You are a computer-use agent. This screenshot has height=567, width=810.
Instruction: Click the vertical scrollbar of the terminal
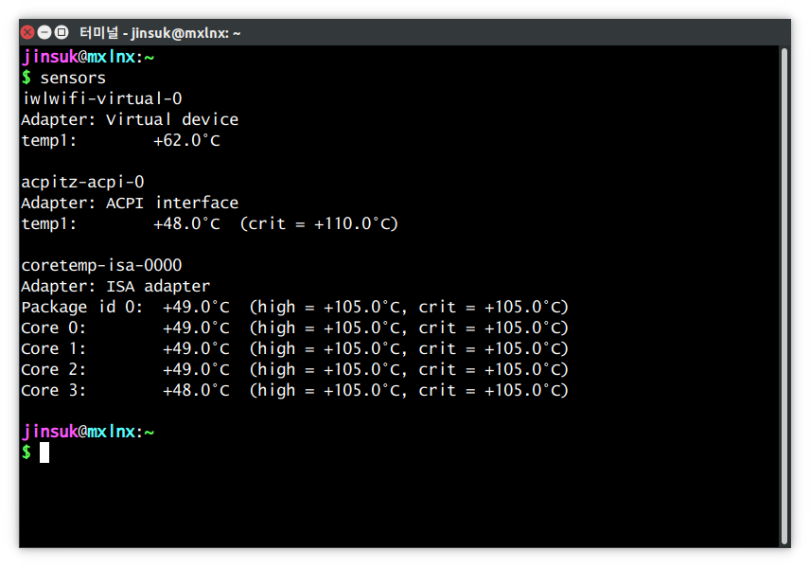(784, 294)
